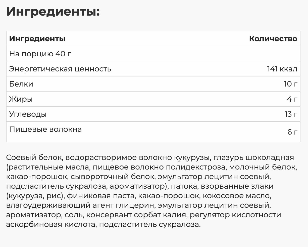Screen dimensions: 308x247
Task: Click the "4 г" fat value
Action: [292, 99]
